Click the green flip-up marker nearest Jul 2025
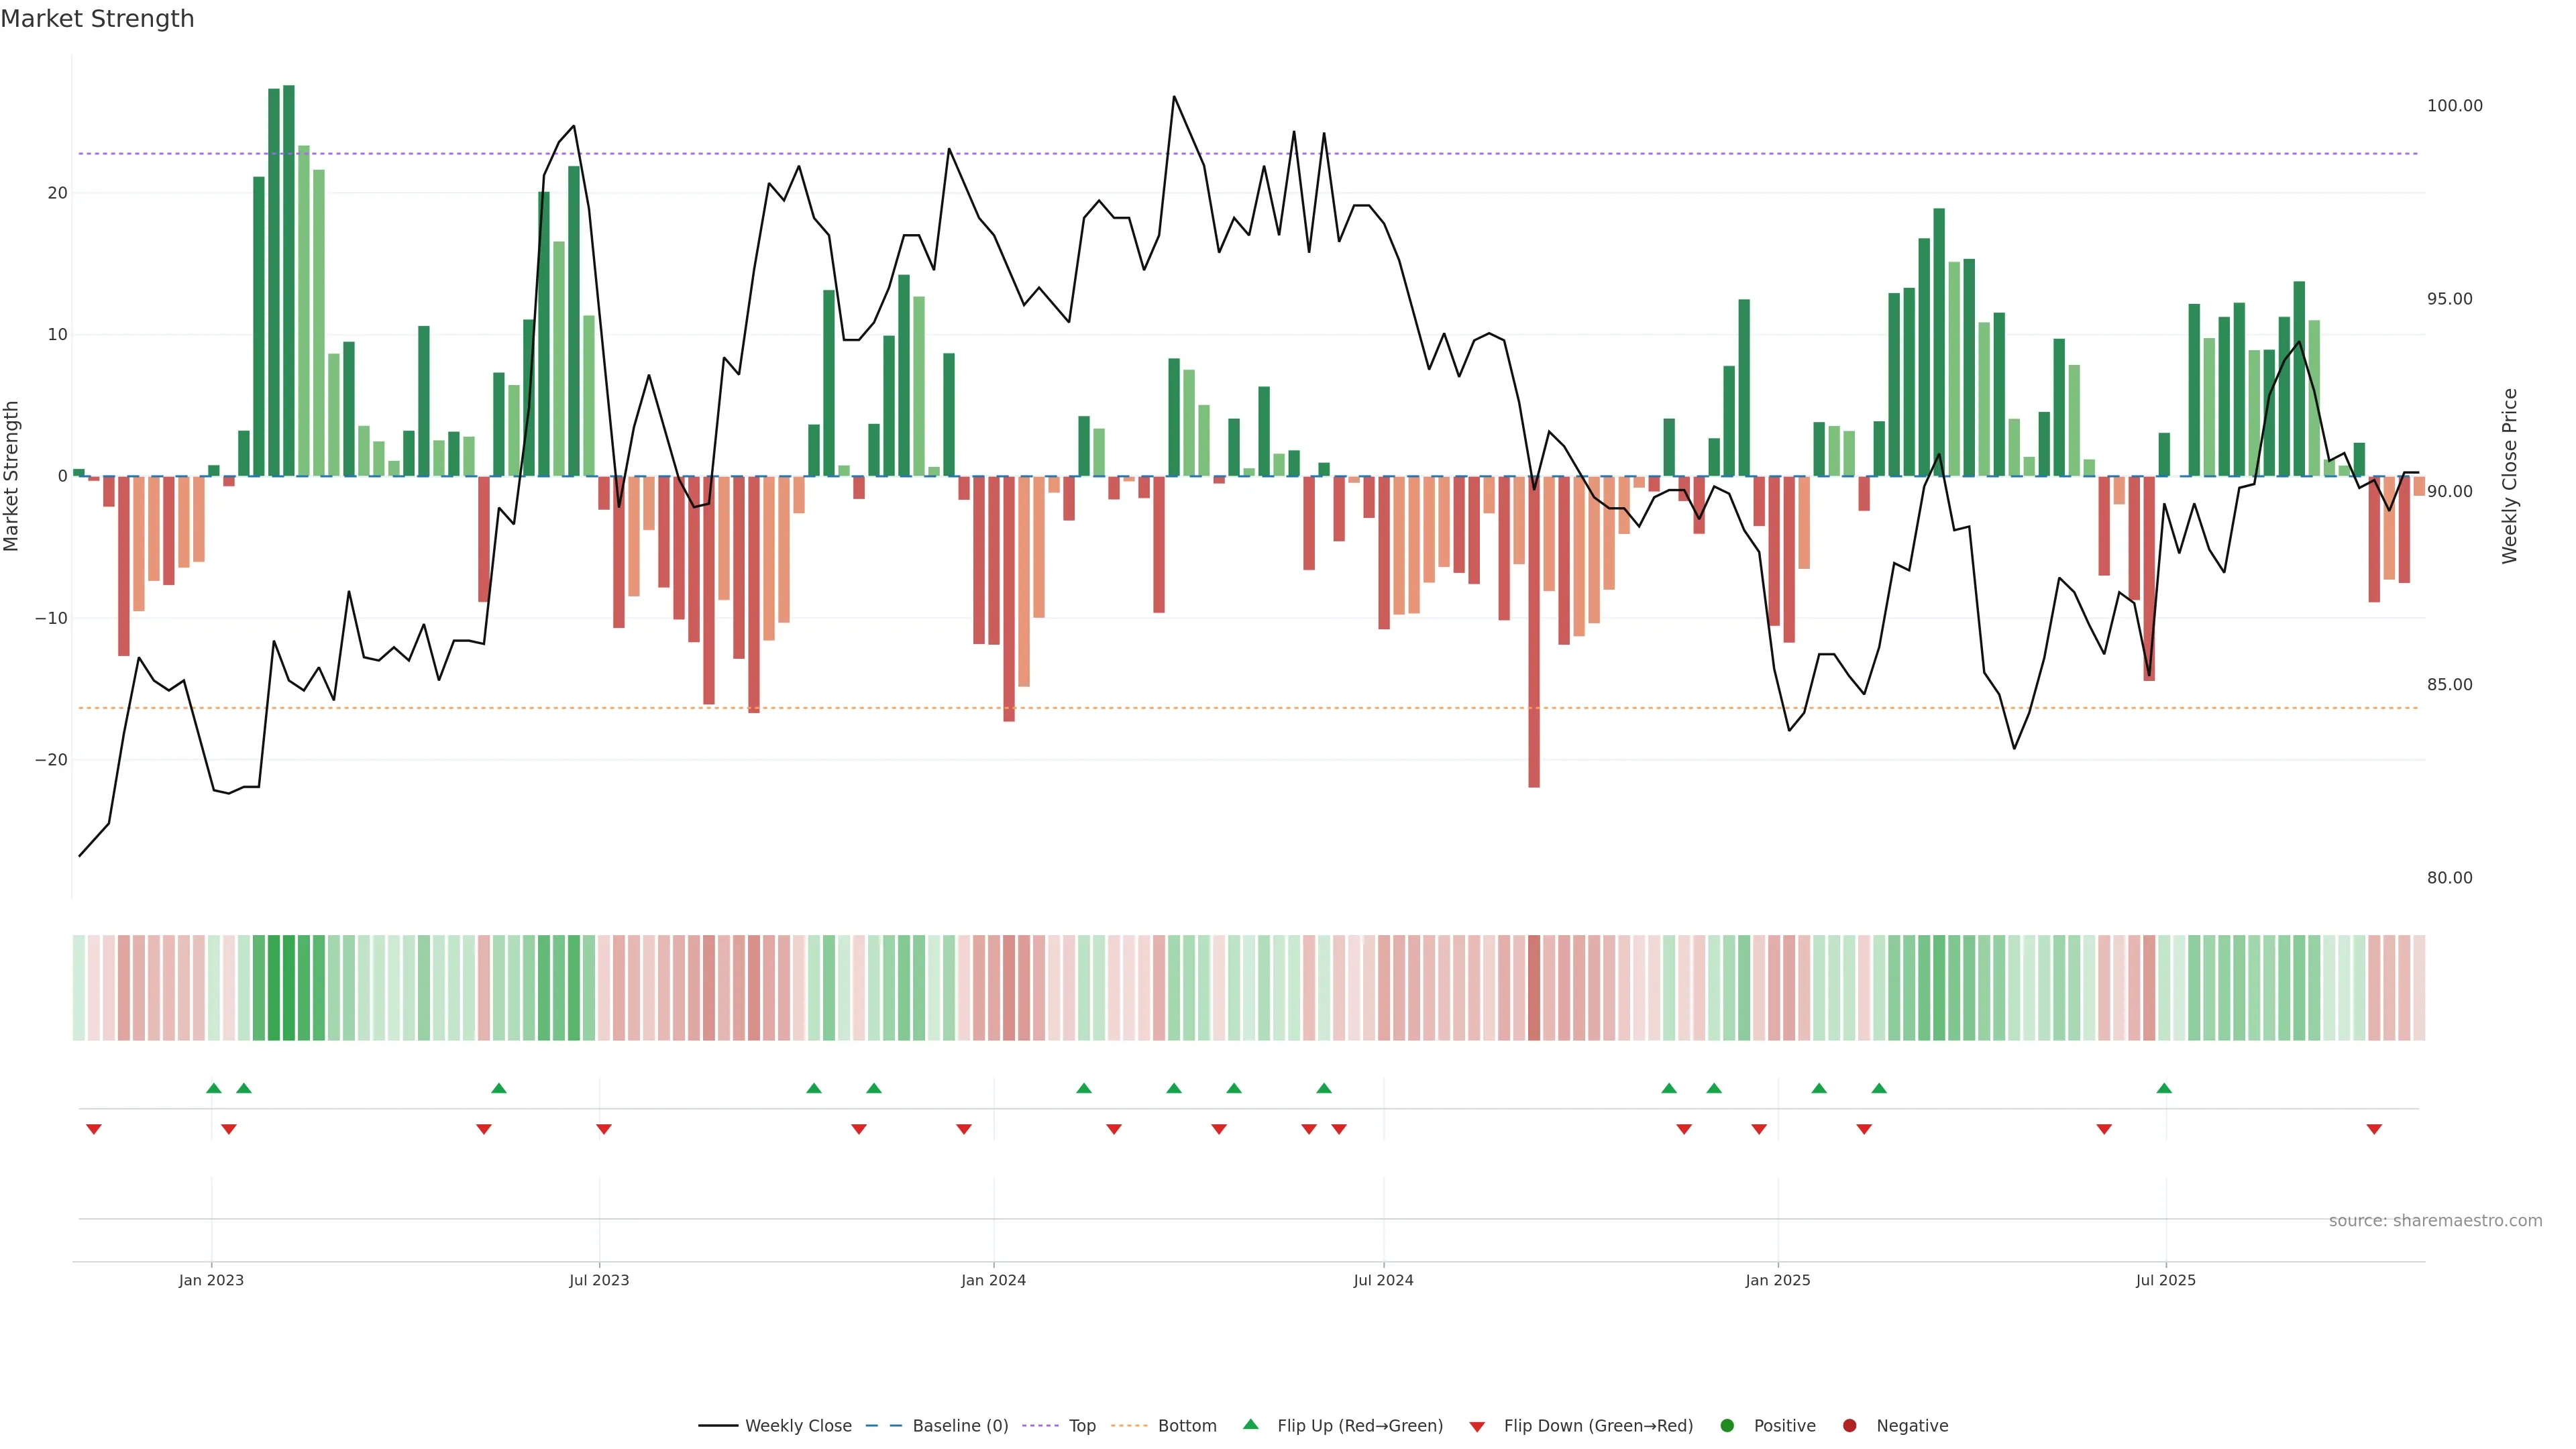Screen dimensions: 2576x1449 click(2164, 1088)
